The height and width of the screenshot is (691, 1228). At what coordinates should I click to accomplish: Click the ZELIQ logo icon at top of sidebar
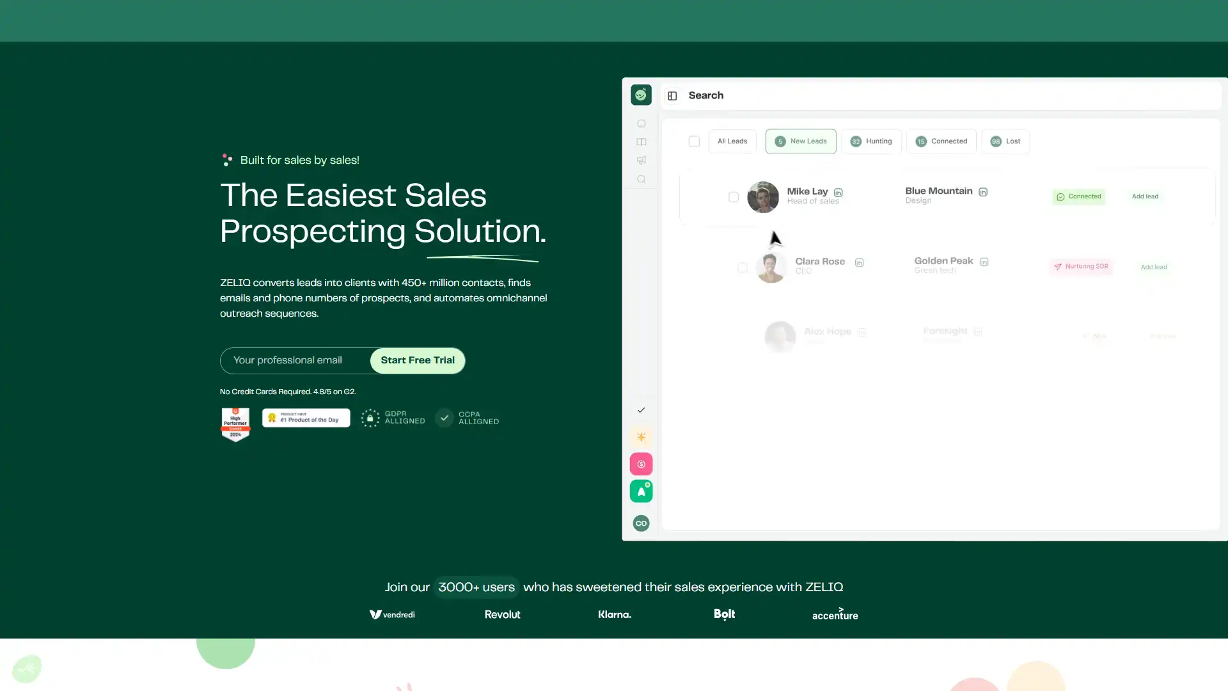pyautogui.click(x=641, y=95)
